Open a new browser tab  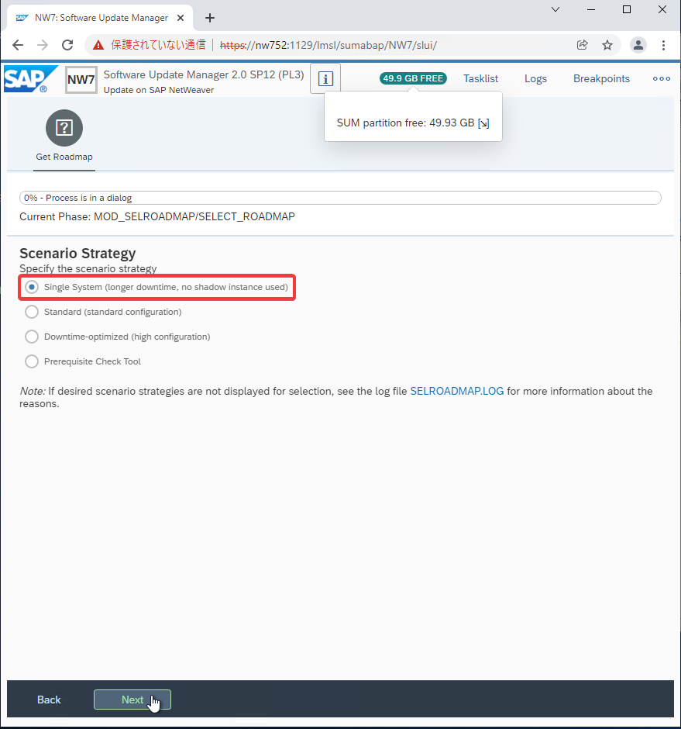tap(210, 18)
